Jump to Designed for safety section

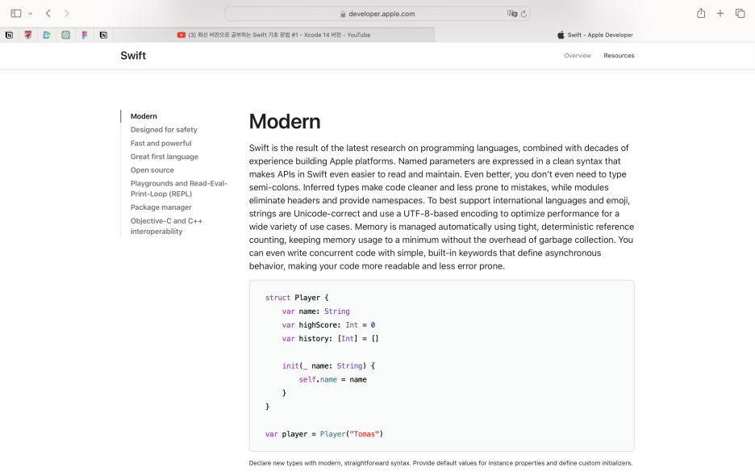coord(164,130)
